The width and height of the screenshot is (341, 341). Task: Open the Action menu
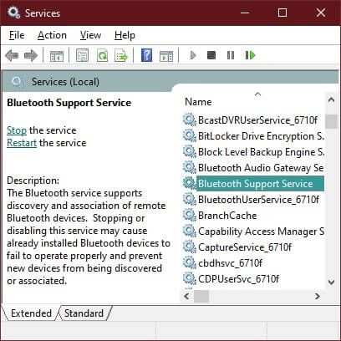pyautogui.click(x=52, y=35)
